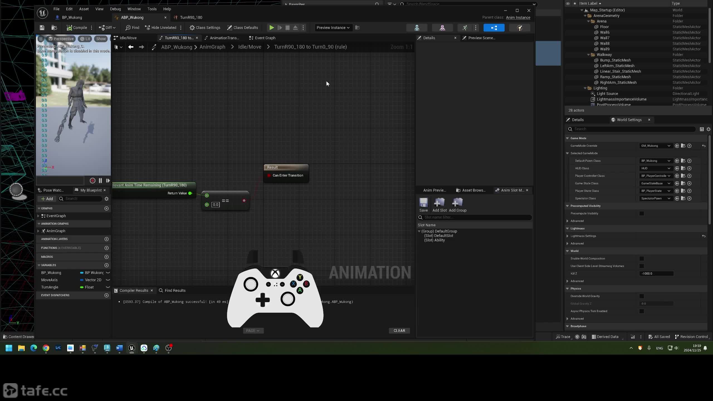Open the File menu

56,9
